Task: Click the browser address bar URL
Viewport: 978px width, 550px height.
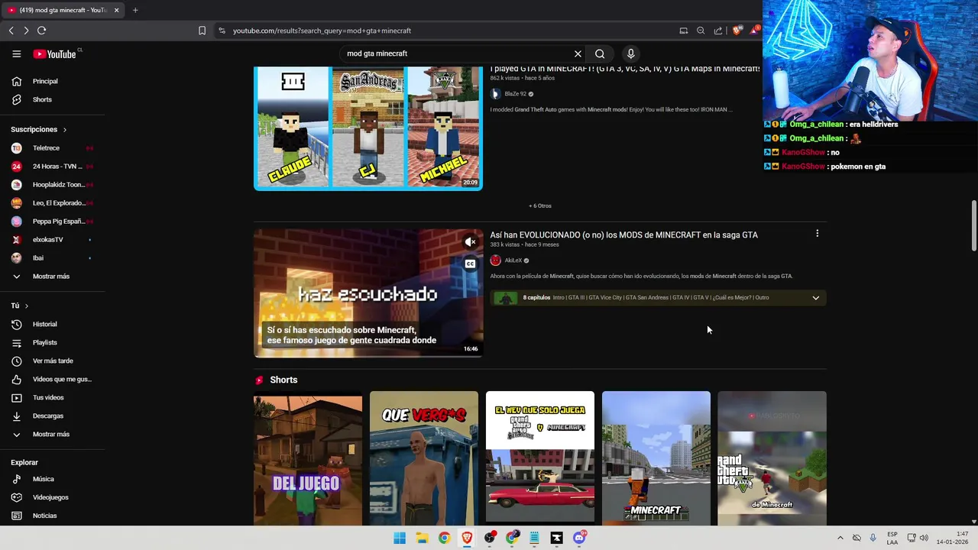Action: (322, 31)
